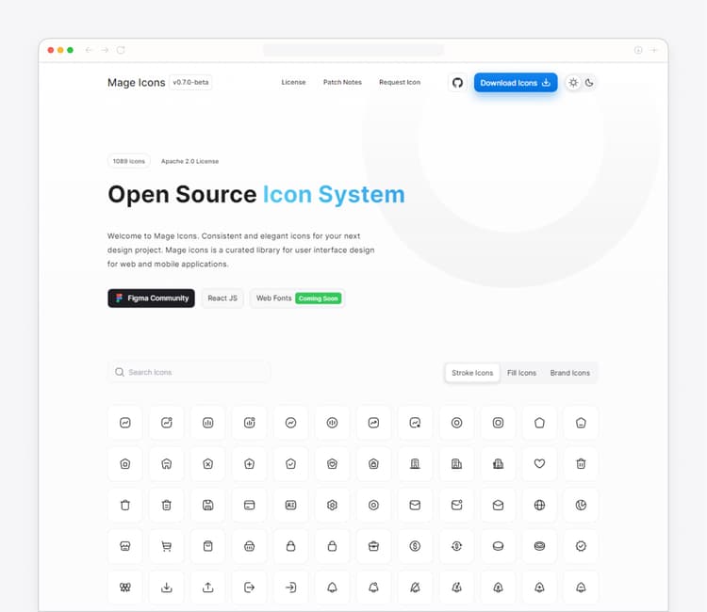This screenshot has width=707, height=612.
Task: Select the shopping cart icon
Action: [x=166, y=546]
